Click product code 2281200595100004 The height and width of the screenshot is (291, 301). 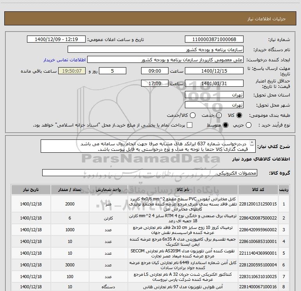tap(258, 265)
